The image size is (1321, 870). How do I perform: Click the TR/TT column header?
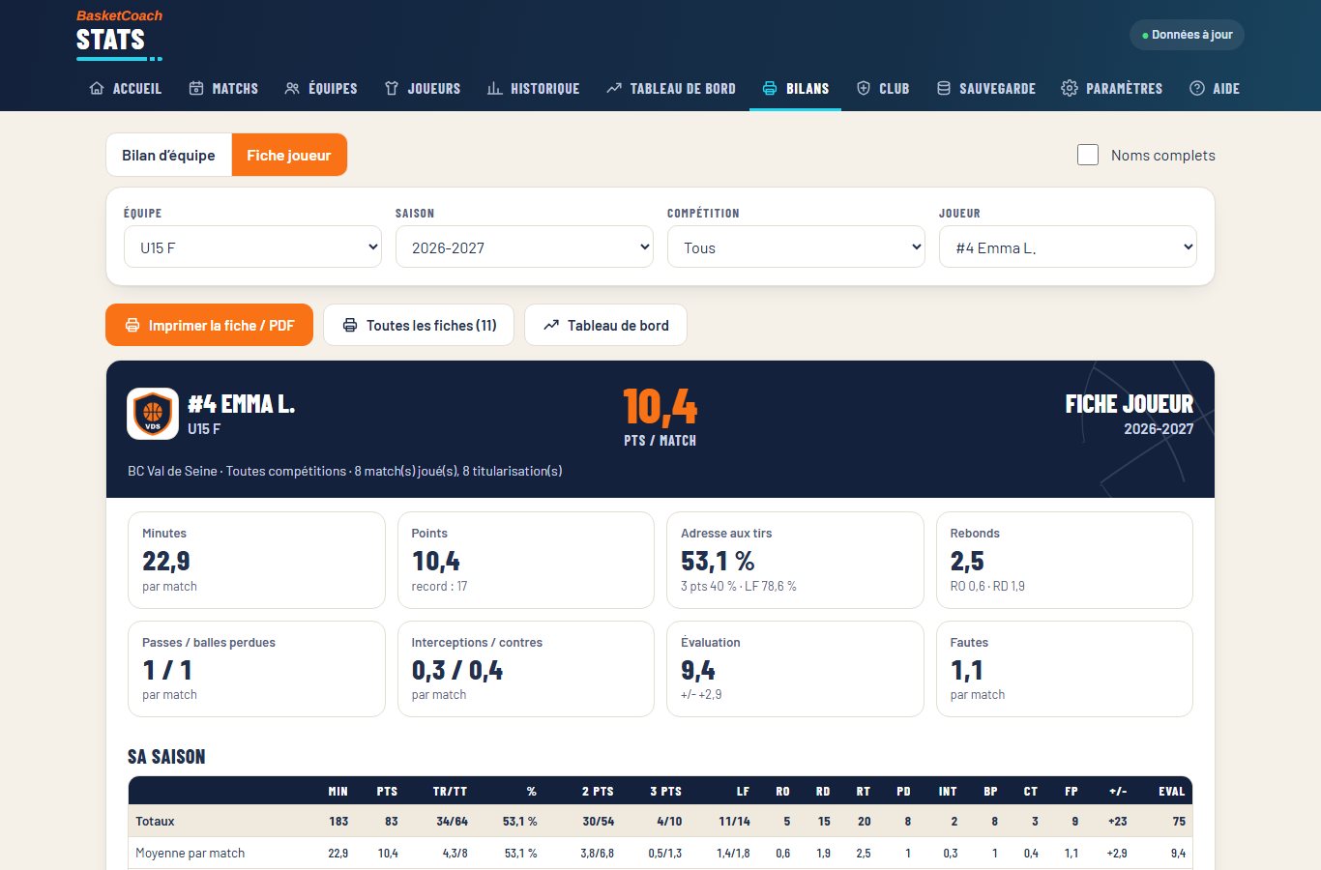(450, 791)
